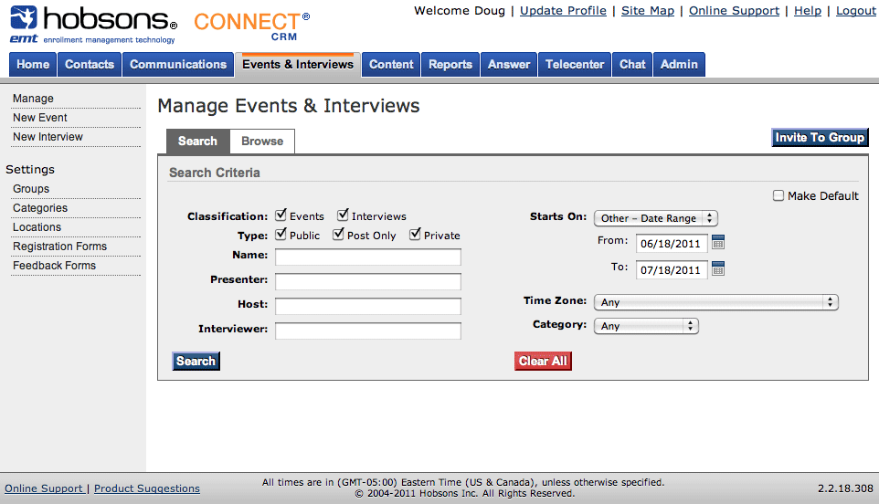Select the Search criteria tab

(198, 142)
